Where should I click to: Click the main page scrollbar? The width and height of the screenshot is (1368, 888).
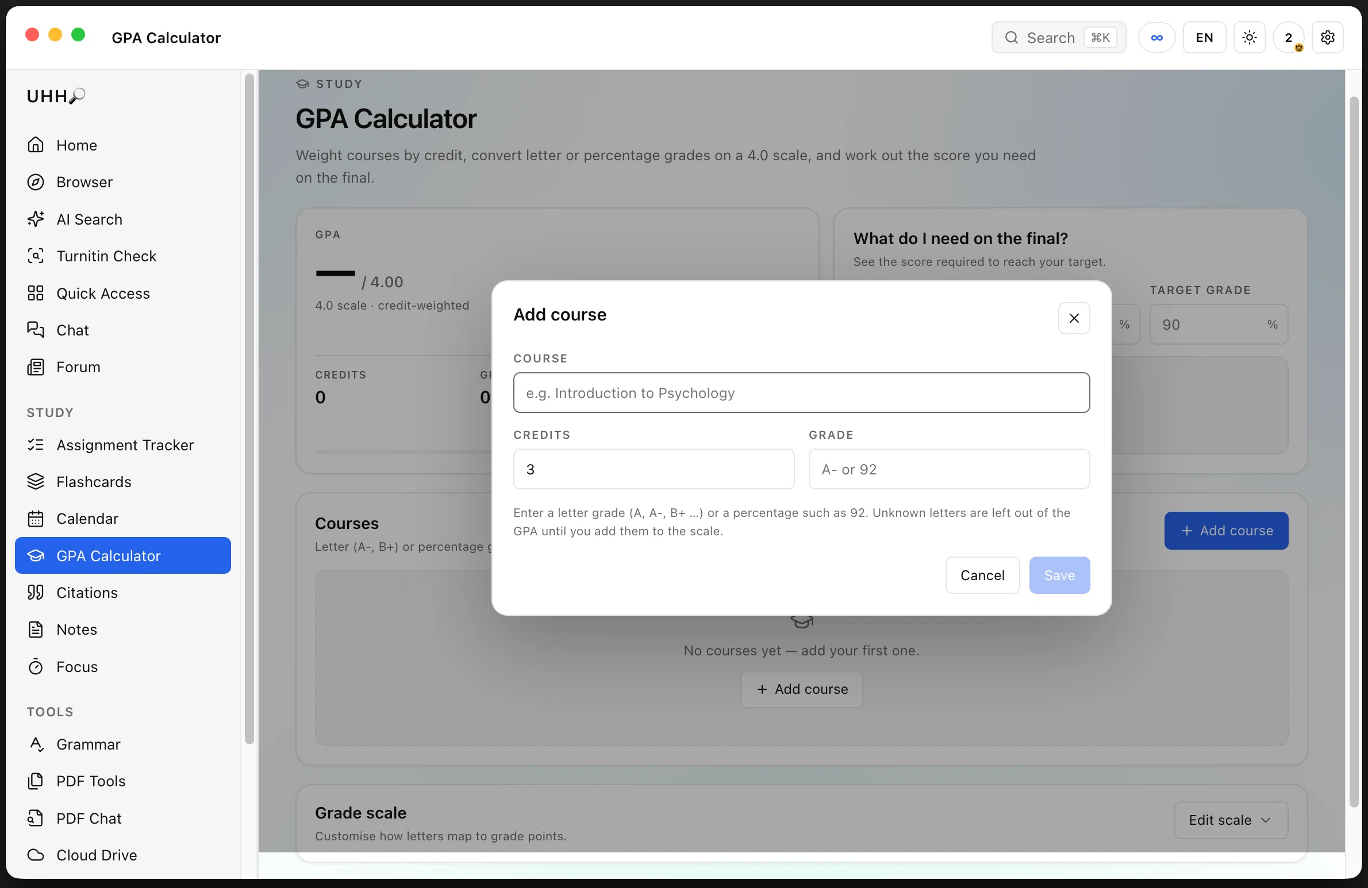(1354, 451)
